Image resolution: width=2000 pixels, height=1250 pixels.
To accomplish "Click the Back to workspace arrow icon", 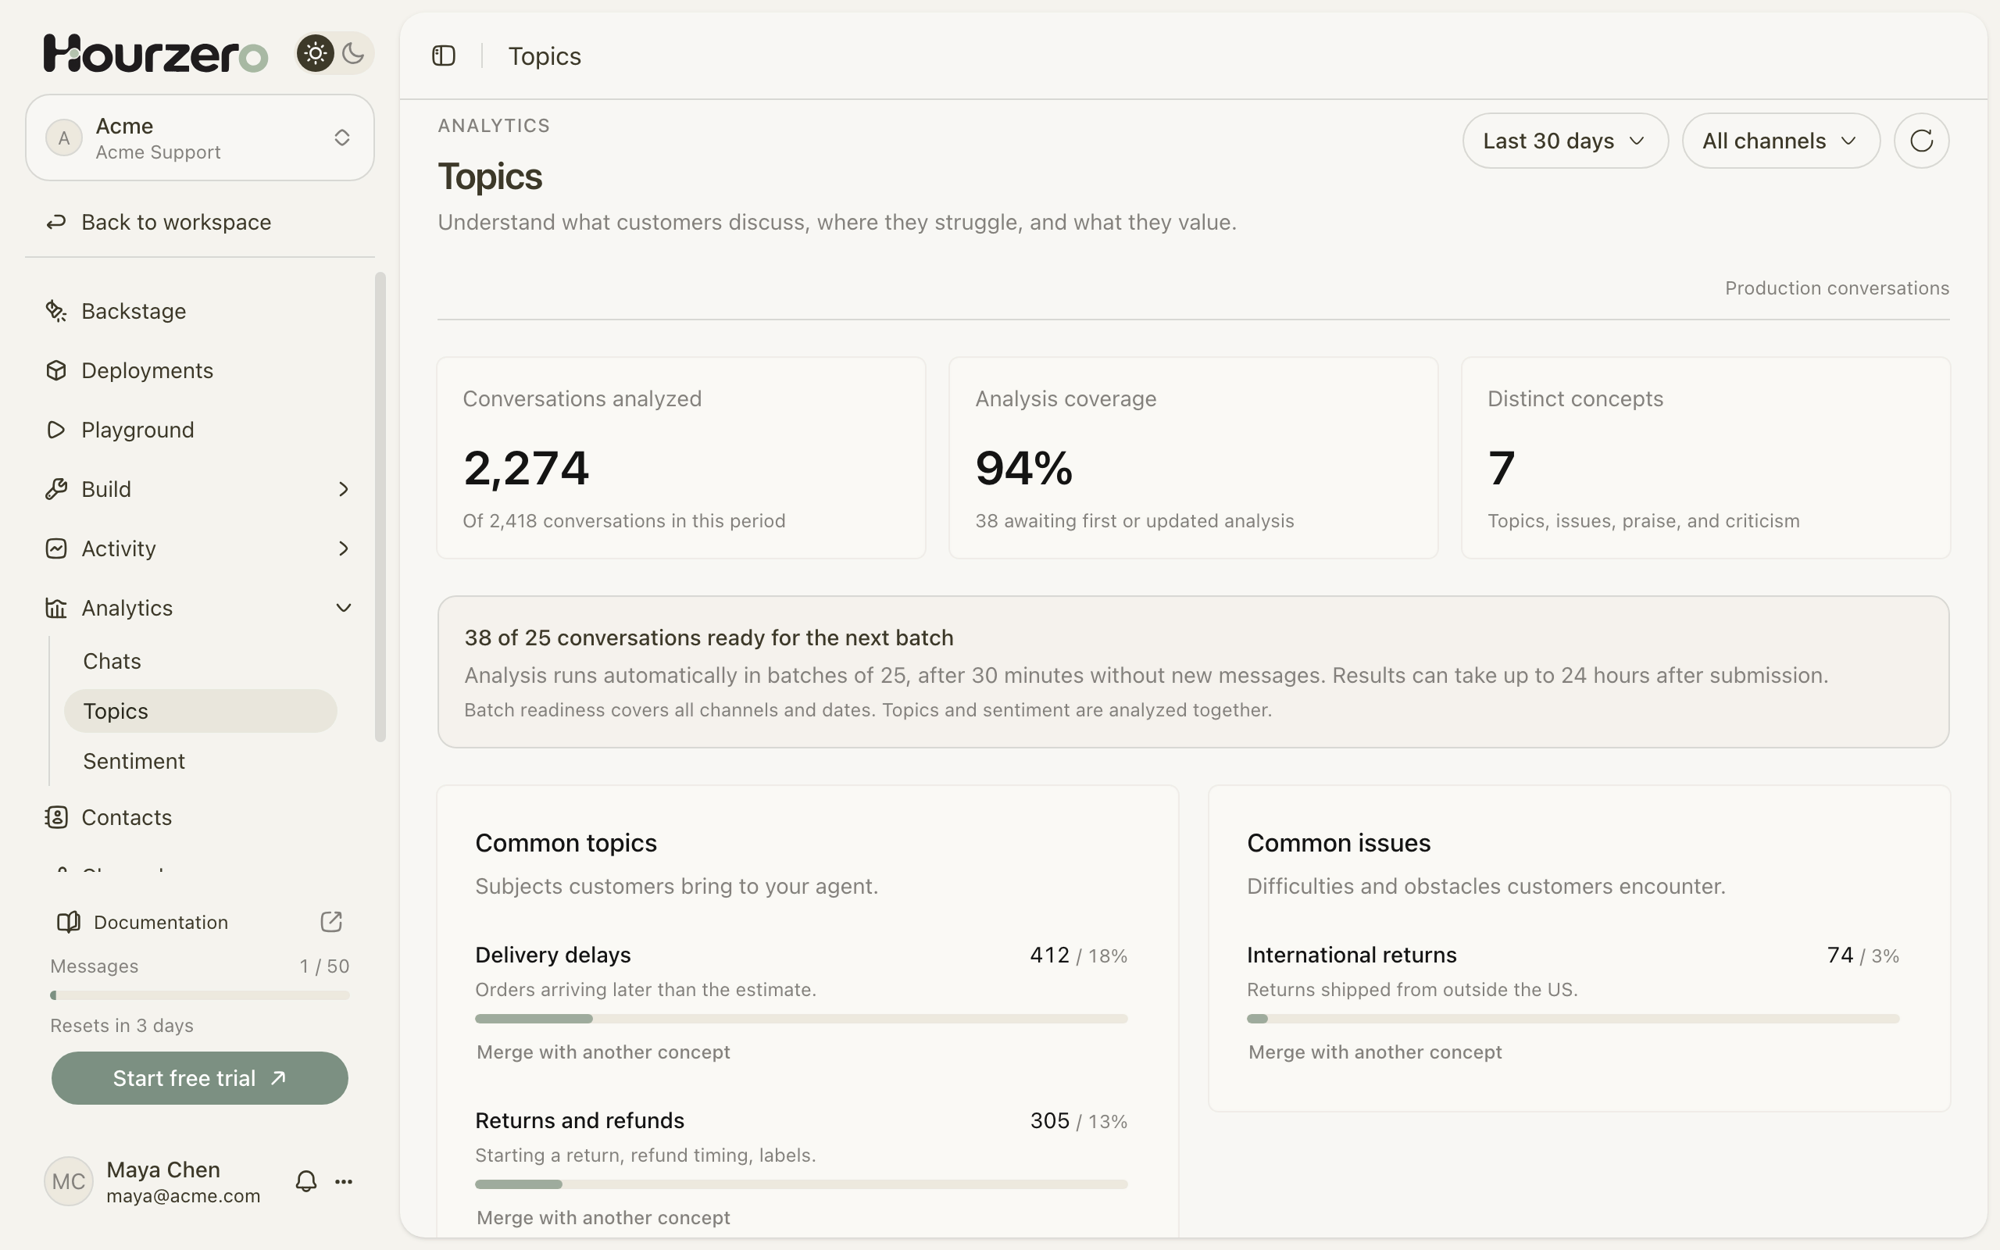I will tap(56, 222).
